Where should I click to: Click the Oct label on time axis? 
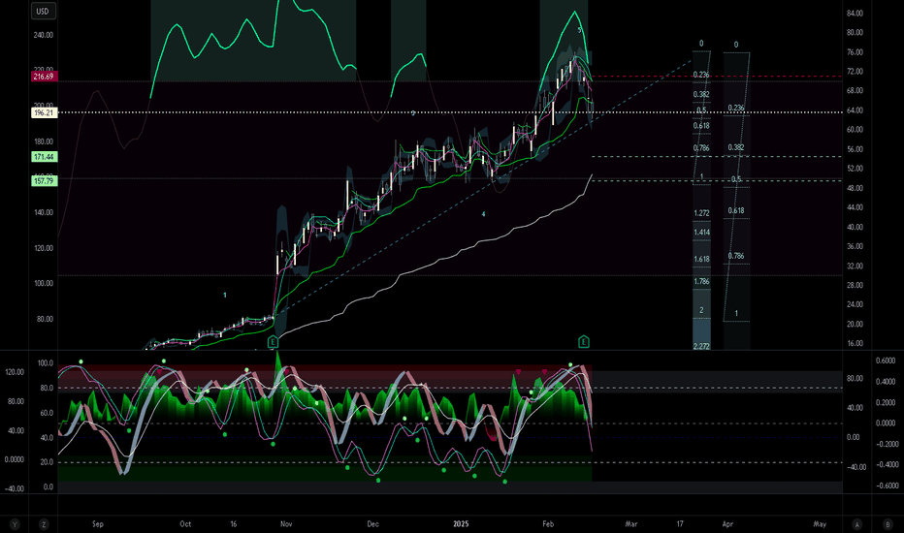[x=185, y=523]
